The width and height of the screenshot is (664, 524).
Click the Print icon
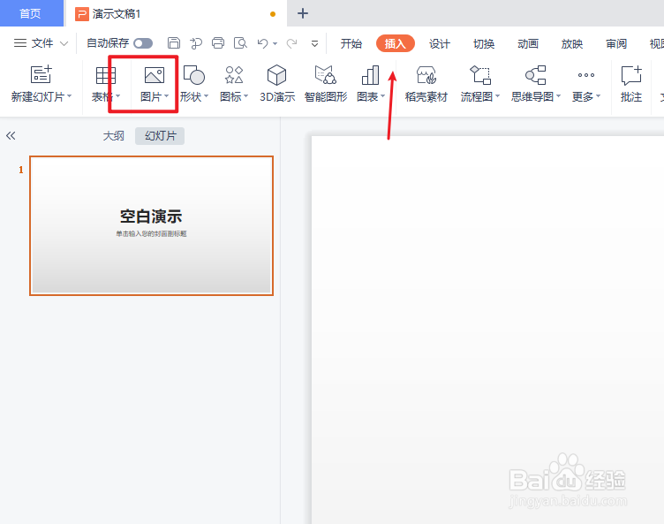coord(218,42)
